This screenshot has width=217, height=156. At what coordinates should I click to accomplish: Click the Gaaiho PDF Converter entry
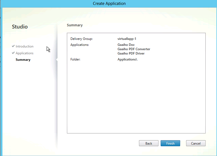point(134,49)
